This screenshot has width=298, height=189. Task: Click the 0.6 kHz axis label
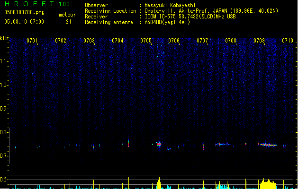[4, 180]
